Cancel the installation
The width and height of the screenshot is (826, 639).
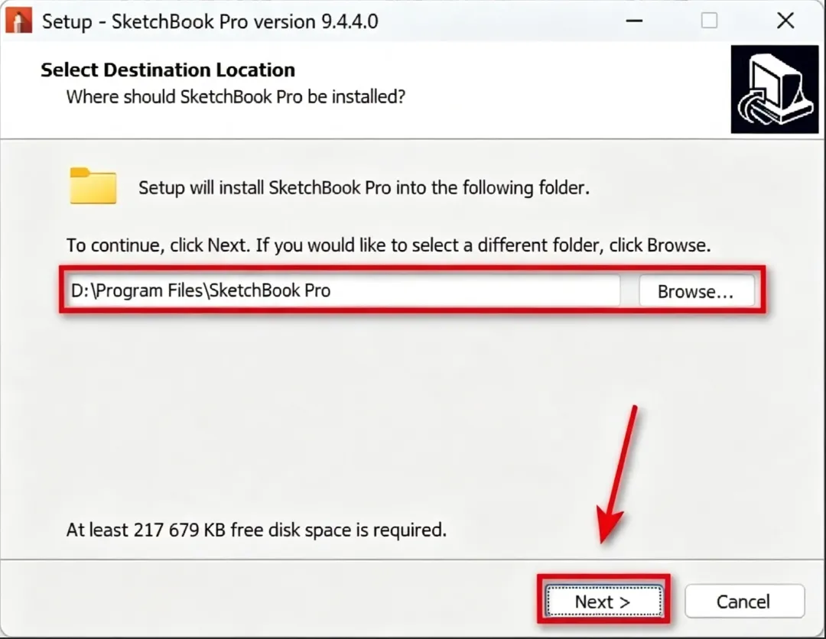coord(744,601)
